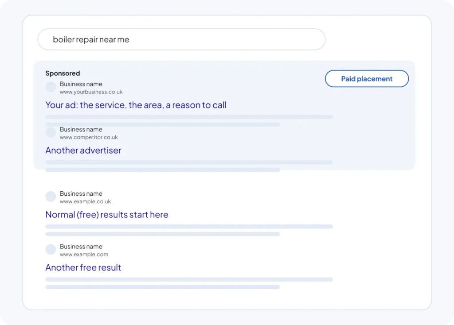Click the favicon beside www.example.co.uk
This screenshot has width=454, height=325.
(51, 196)
